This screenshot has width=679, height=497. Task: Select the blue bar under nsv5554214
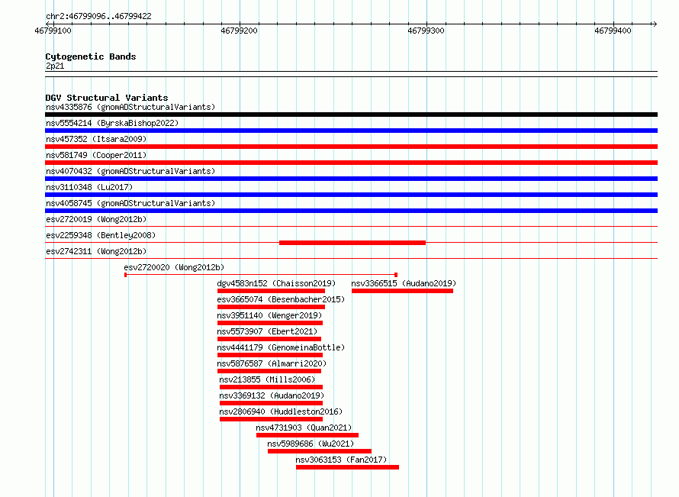(351, 131)
